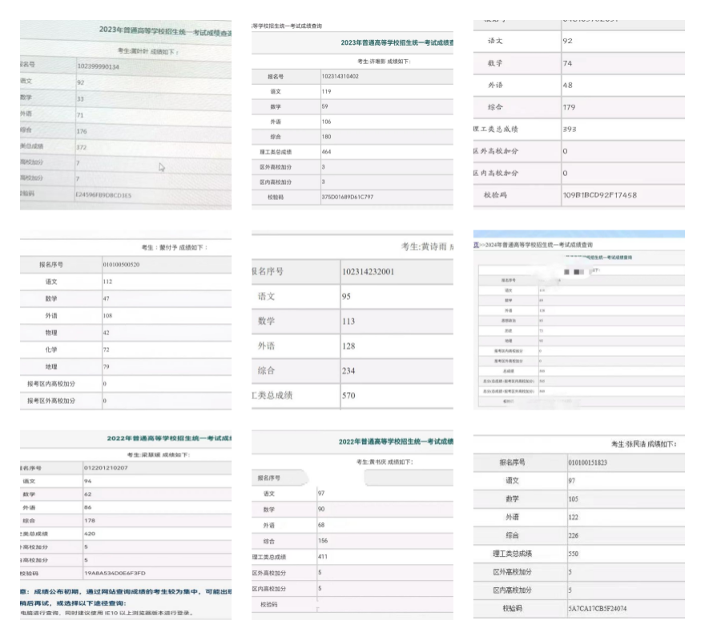The width and height of the screenshot is (705, 640).
Task: Click the 综合 score value 178
Action: coord(90,521)
